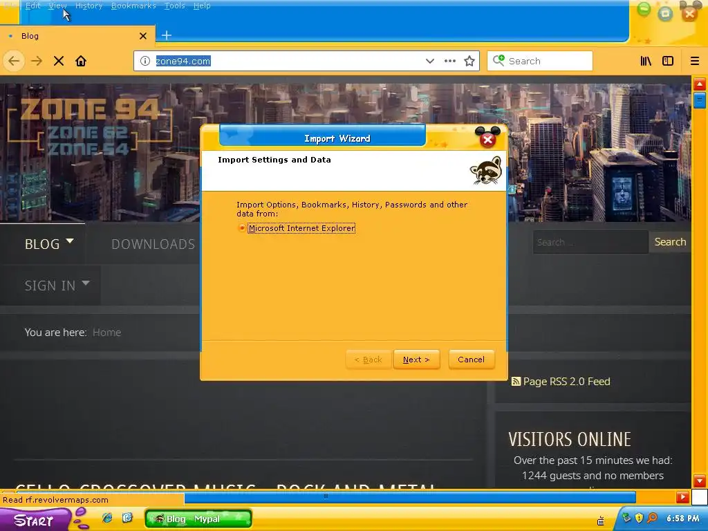This screenshot has width=708, height=531.
Task: Open the View menu
Action: point(57,6)
